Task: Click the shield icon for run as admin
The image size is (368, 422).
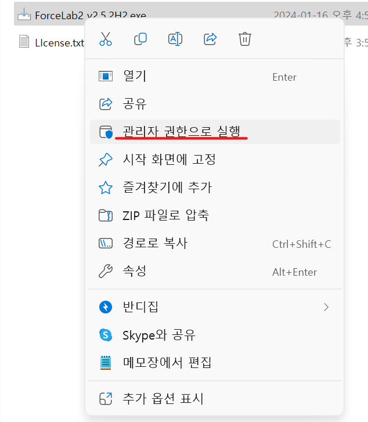Action: pos(106,132)
